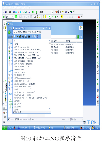Click the green spiral Toolpath Strategies icon

[33, 12]
